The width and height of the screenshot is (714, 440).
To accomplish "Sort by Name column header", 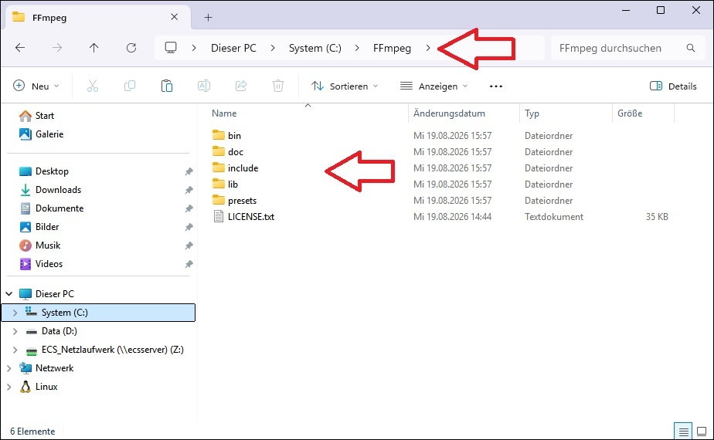I will coord(224,113).
